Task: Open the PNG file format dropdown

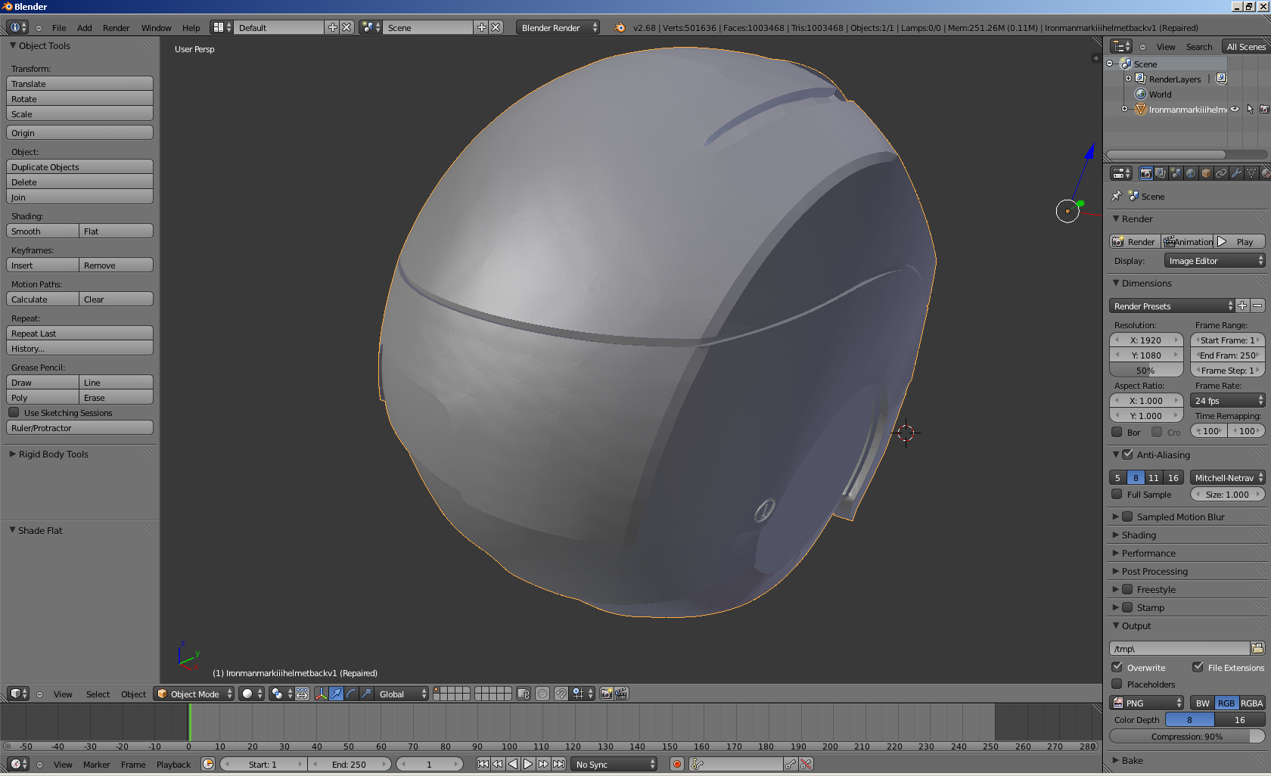Action: [1146, 703]
